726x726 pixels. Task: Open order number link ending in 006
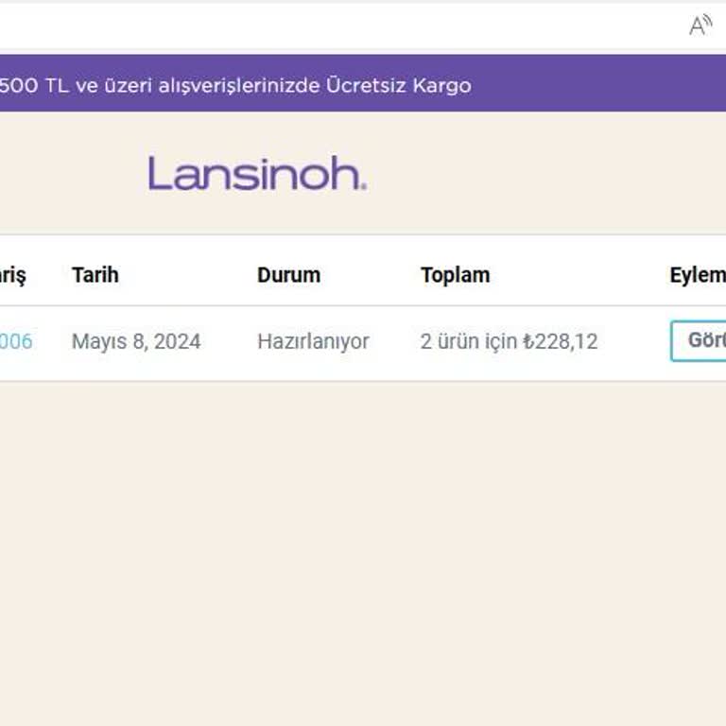[16, 341]
